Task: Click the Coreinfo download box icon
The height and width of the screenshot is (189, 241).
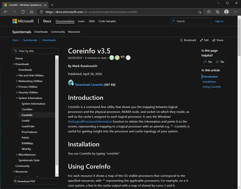Action: click(x=71, y=83)
